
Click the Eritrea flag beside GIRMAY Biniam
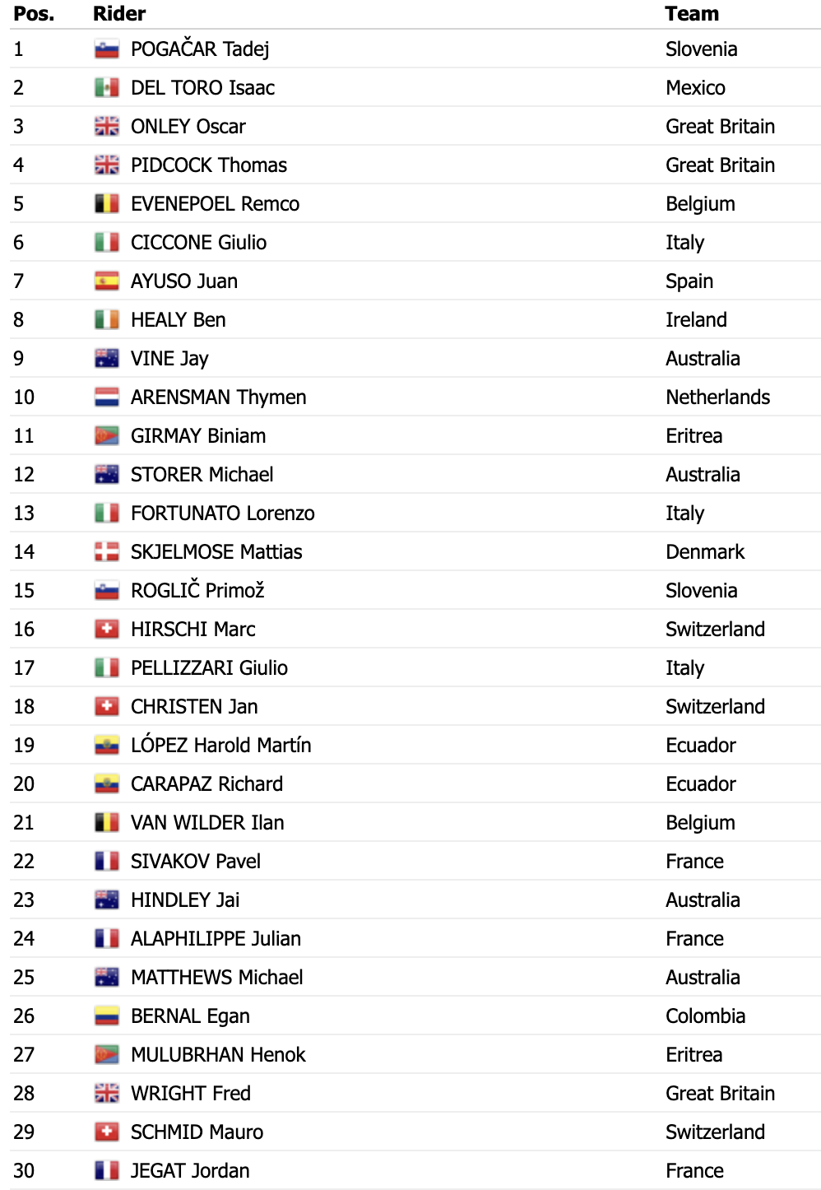pos(107,436)
